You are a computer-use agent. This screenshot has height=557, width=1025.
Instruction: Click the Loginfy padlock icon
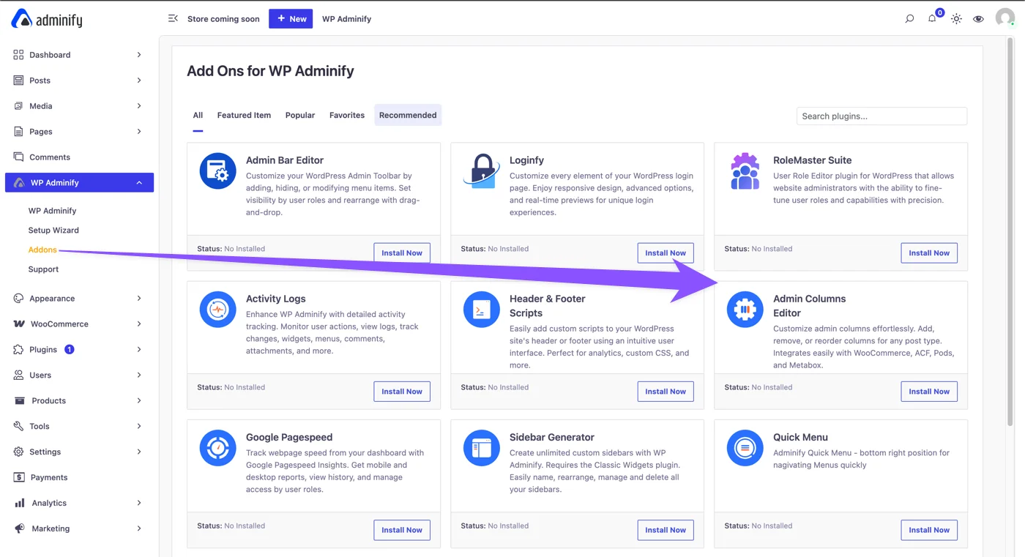click(x=481, y=170)
